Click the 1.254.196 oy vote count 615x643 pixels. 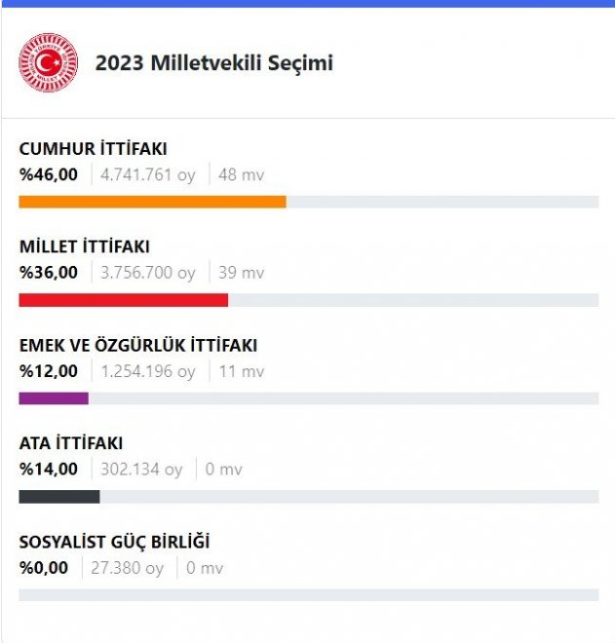click(148, 371)
